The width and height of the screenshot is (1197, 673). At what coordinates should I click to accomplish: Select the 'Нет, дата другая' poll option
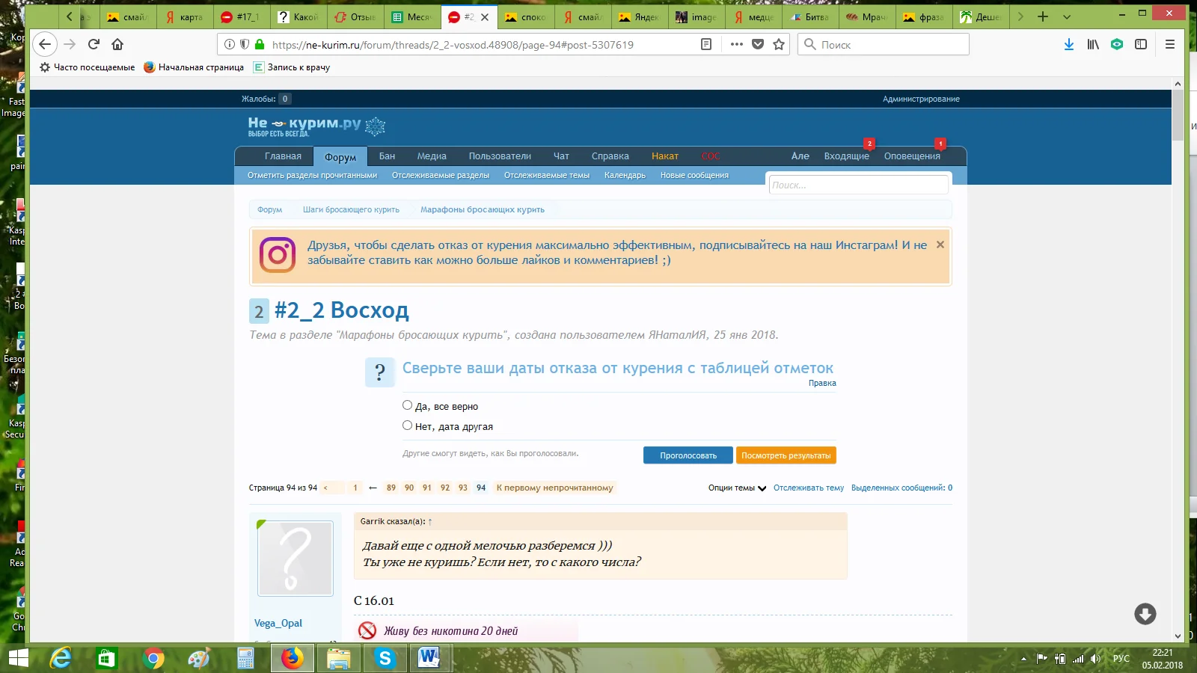(x=407, y=425)
